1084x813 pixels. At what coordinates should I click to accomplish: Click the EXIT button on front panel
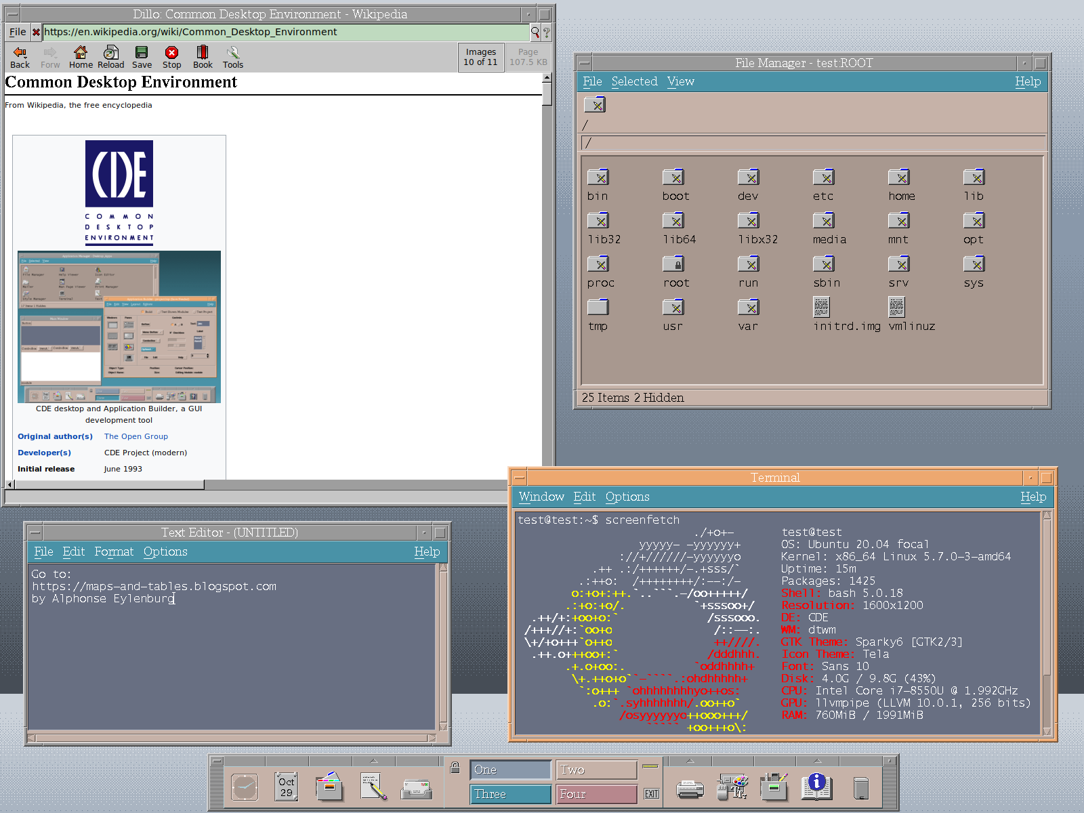[x=651, y=794]
